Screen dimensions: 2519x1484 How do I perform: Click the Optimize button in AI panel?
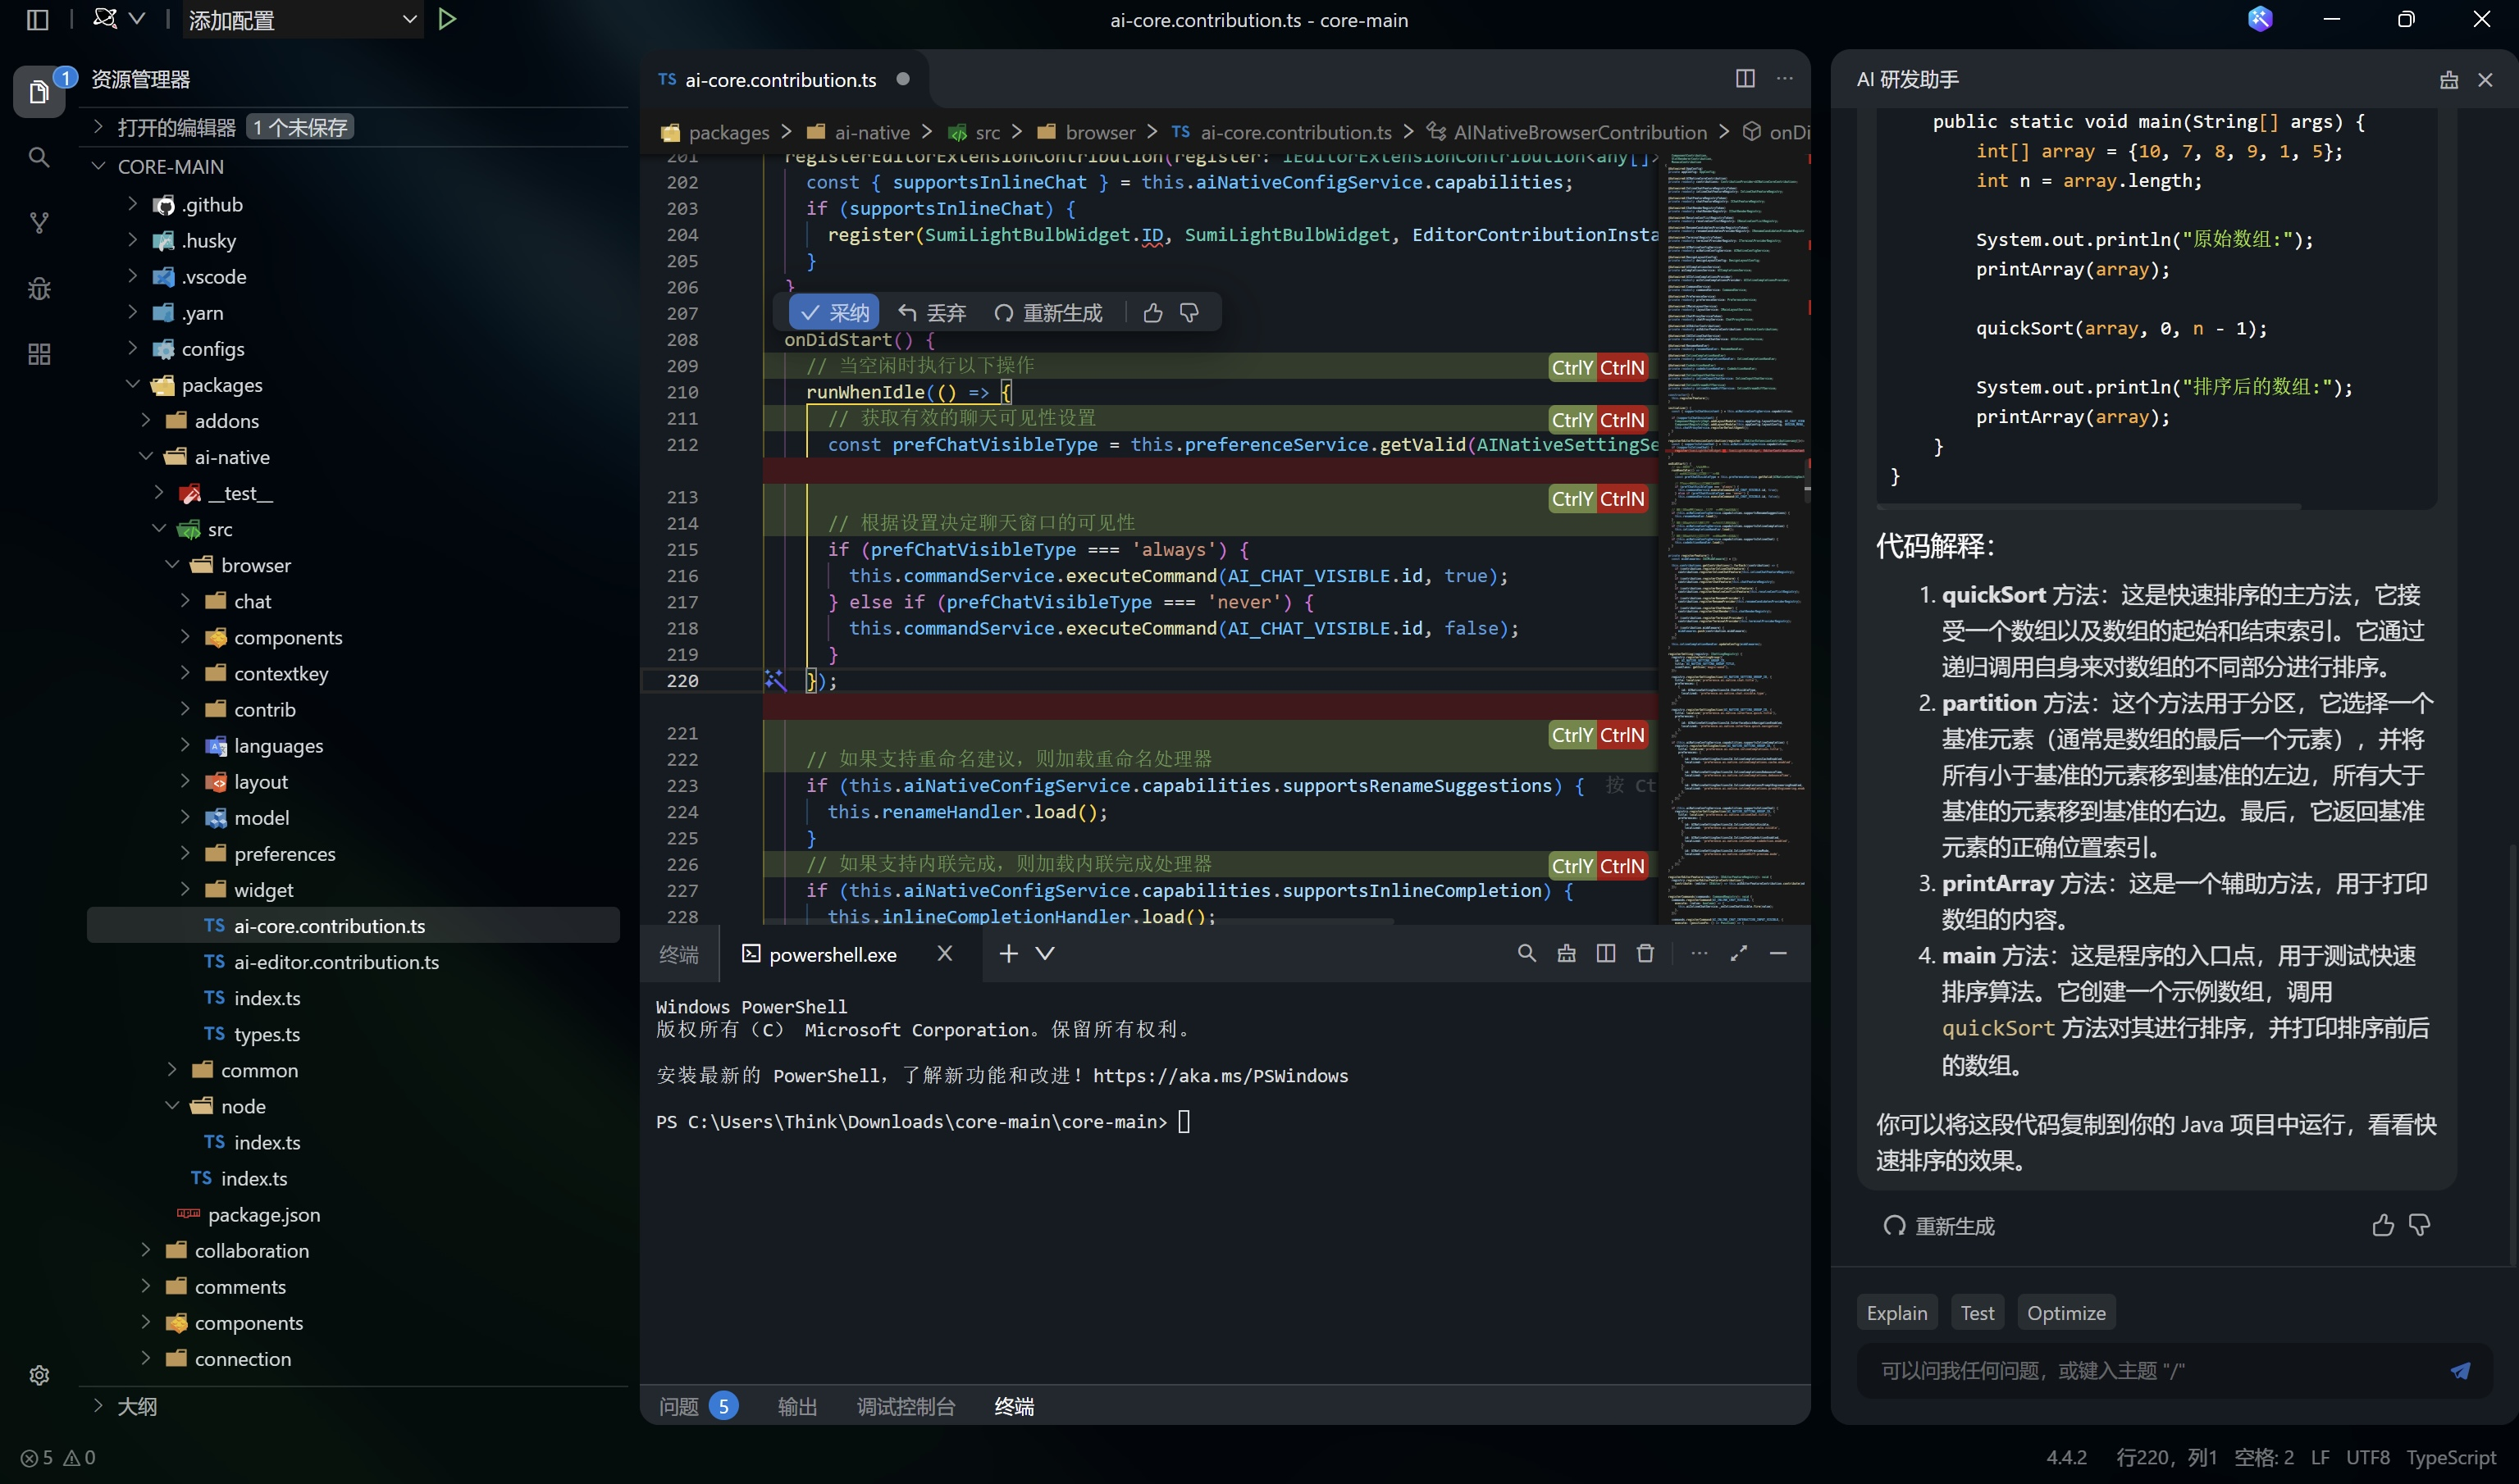2066,1313
